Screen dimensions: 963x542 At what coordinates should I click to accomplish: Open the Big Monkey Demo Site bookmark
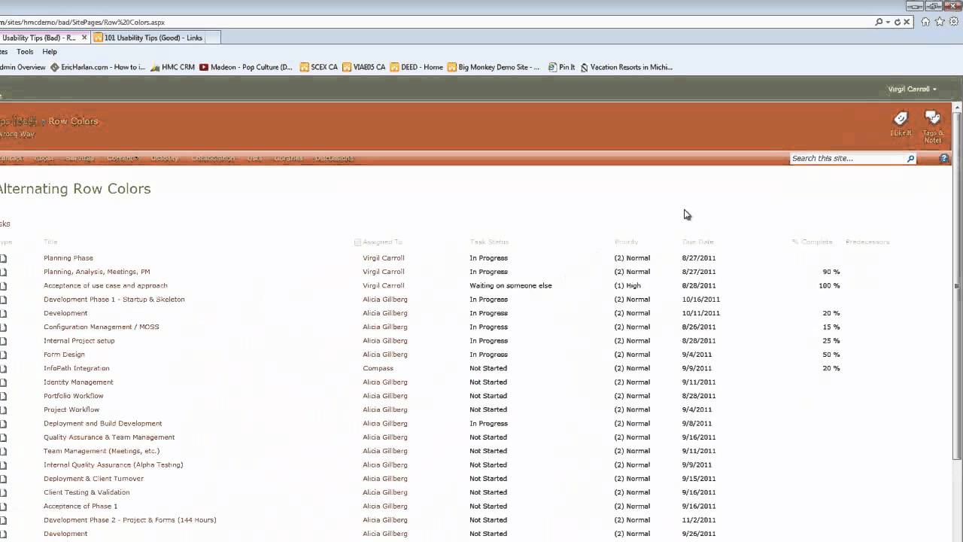494,67
